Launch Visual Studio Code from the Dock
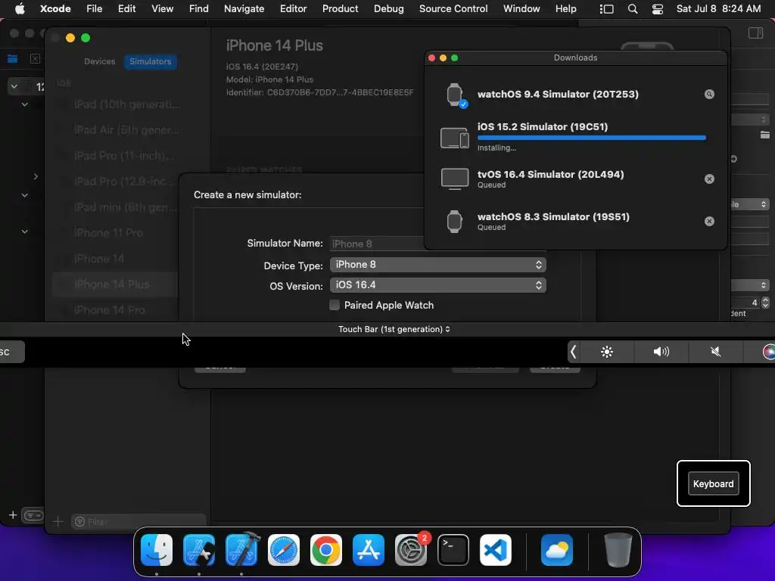 (x=495, y=550)
